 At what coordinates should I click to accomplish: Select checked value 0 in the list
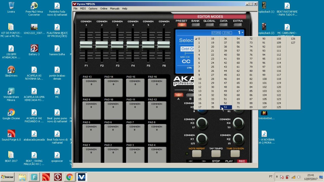200,39
